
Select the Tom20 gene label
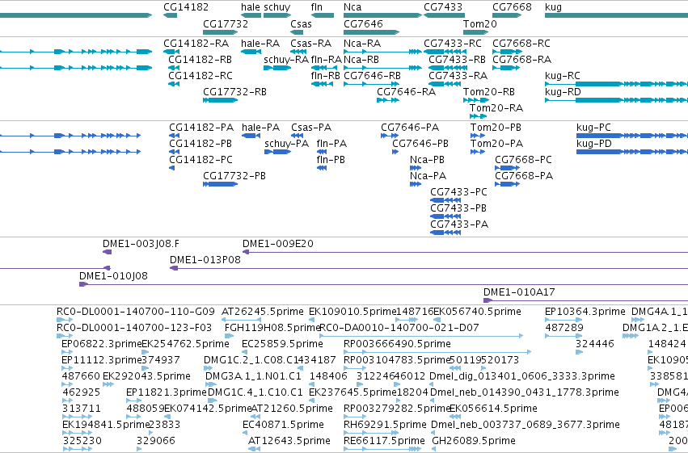(480, 23)
